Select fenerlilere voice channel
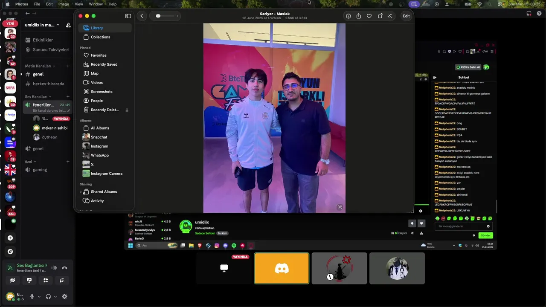This screenshot has height=307, width=546. click(x=47, y=107)
